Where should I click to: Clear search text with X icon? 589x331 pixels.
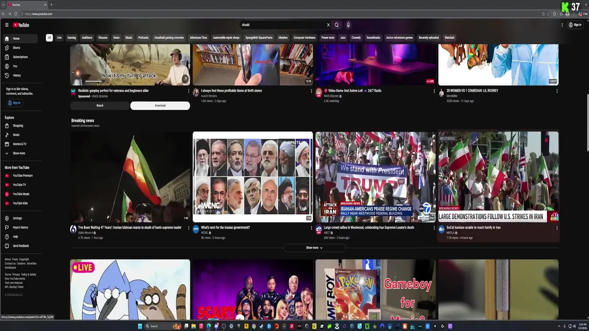coord(328,25)
